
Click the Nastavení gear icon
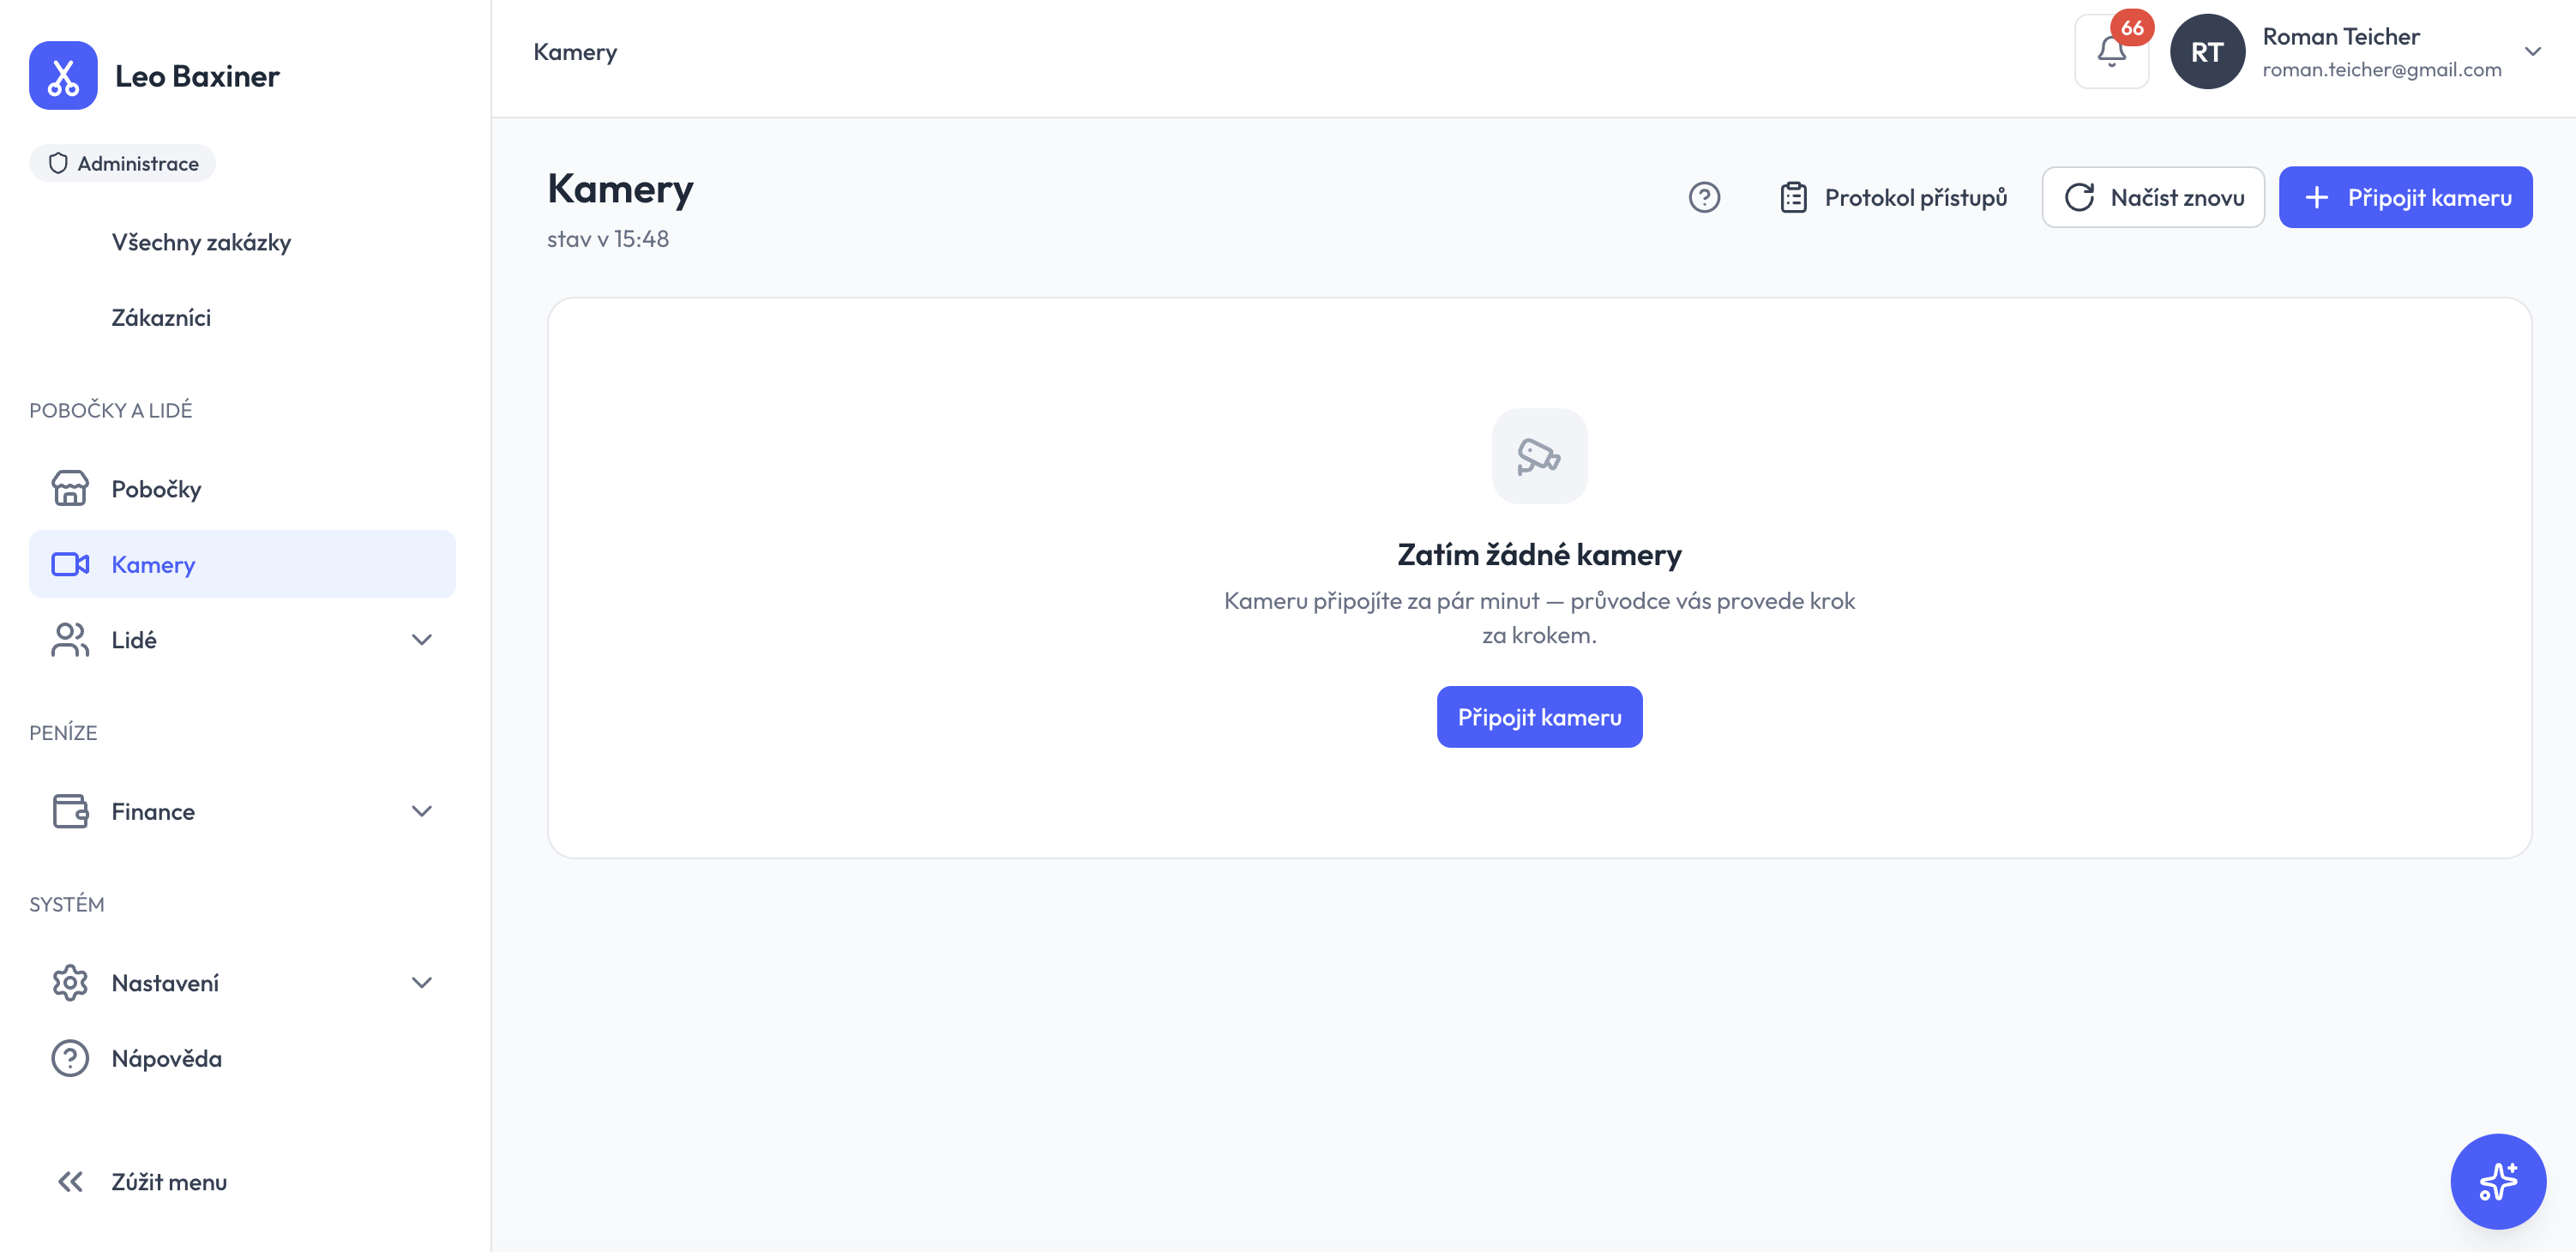pyautogui.click(x=70, y=983)
